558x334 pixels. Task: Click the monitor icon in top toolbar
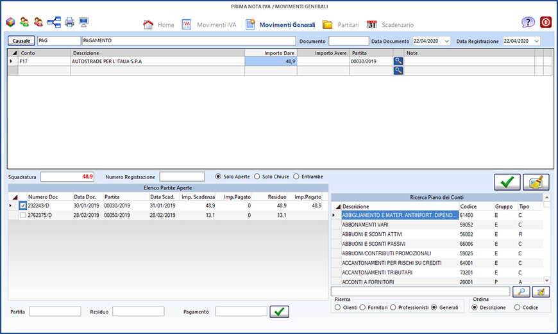coord(84,22)
